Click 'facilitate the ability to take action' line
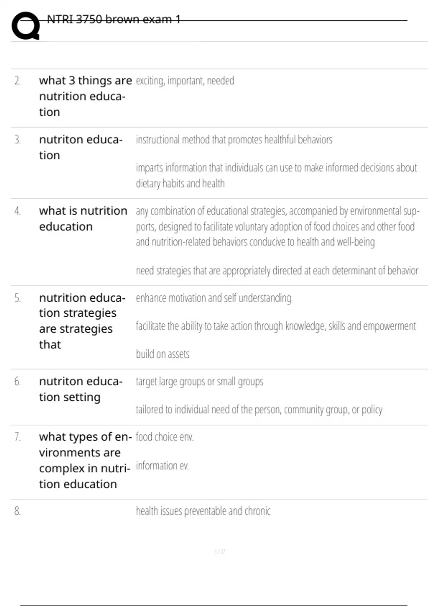The width and height of the screenshot is (428, 606). tap(276, 326)
